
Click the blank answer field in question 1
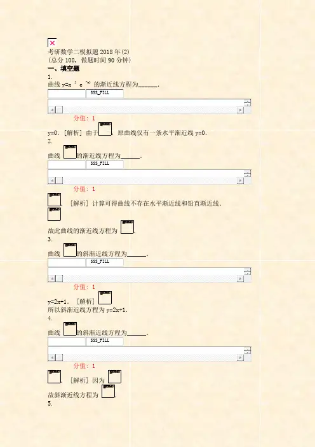tap(67, 94)
